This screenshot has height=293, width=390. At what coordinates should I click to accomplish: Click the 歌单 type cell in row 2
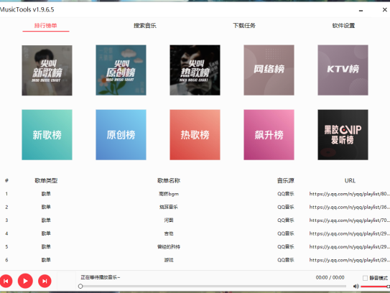coord(46,207)
